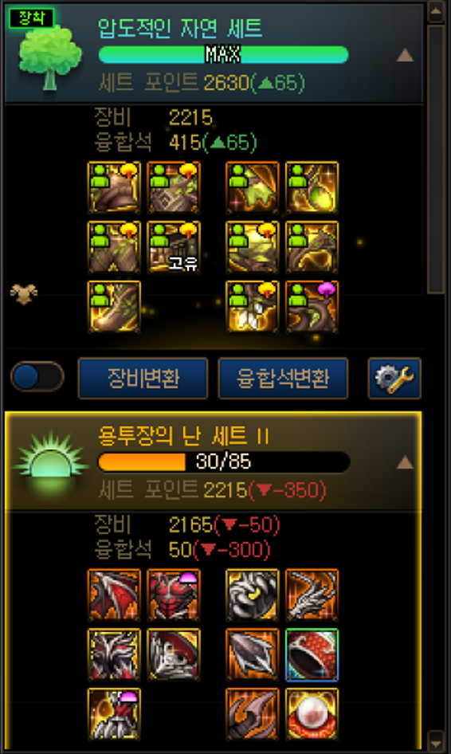
Task: Select the silver claw gauntlet icon
Action: pyautogui.click(x=312, y=595)
